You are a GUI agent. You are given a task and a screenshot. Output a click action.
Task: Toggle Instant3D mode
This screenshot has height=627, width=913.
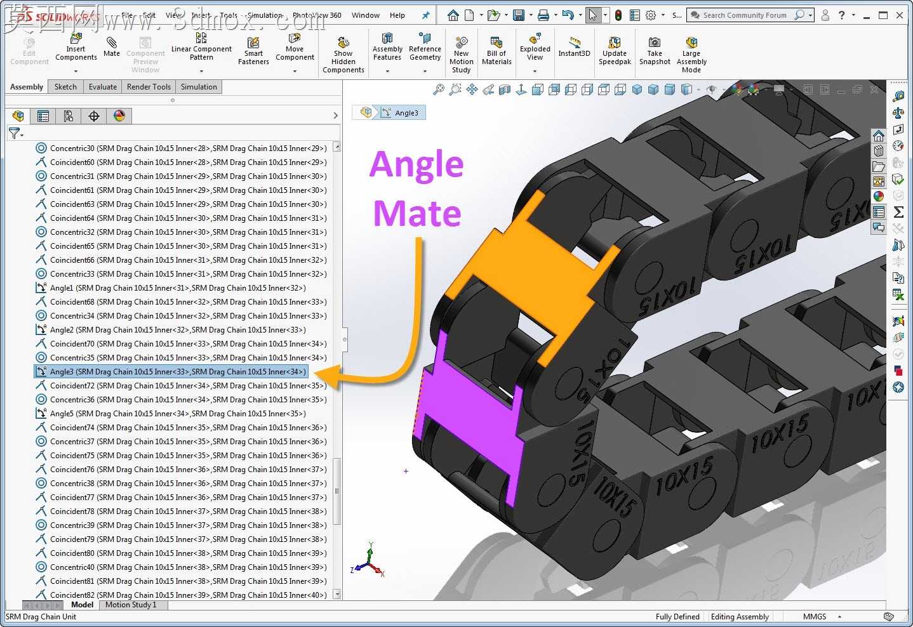click(x=575, y=46)
